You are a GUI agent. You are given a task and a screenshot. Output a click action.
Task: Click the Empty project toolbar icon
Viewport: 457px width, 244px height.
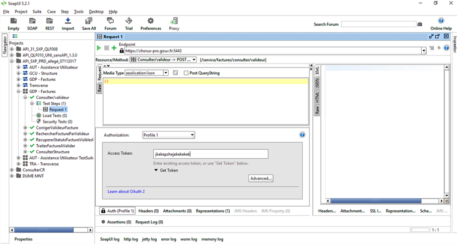click(x=14, y=24)
